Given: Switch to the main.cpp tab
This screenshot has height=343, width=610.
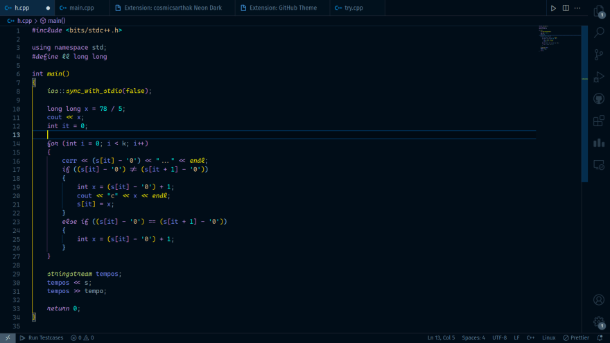Looking at the screenshot, I should click(82, 8).
